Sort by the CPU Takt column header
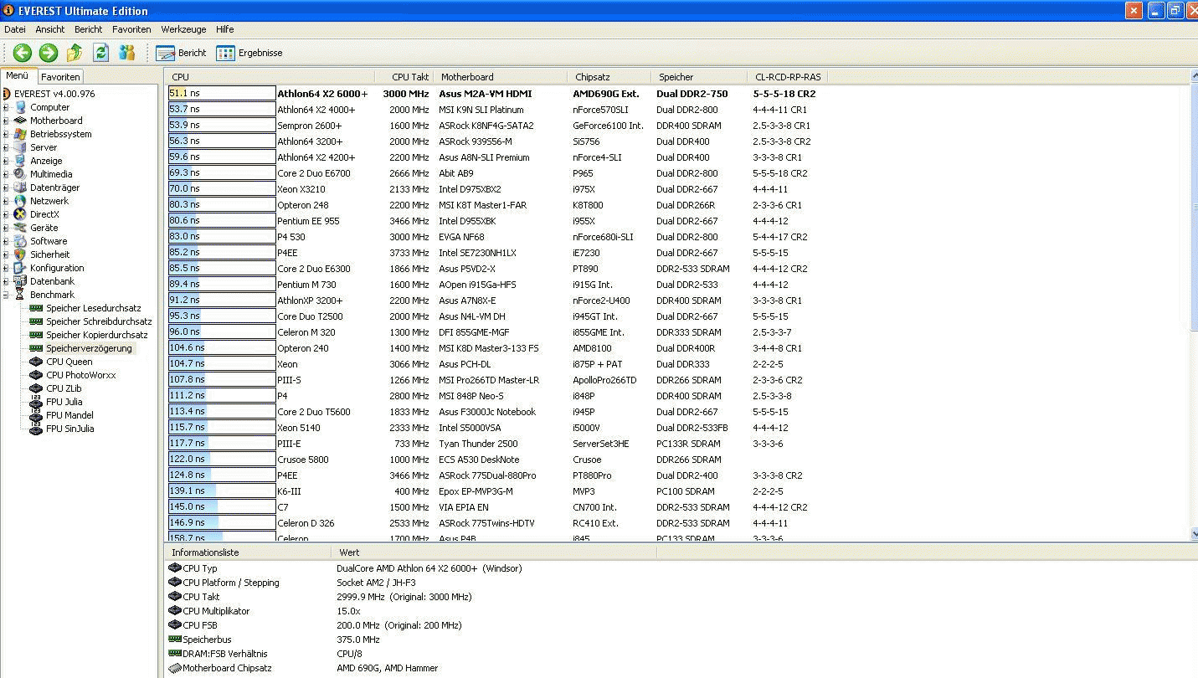Image resolution: width=1198 pixels, height=678 pixels. 404,77
